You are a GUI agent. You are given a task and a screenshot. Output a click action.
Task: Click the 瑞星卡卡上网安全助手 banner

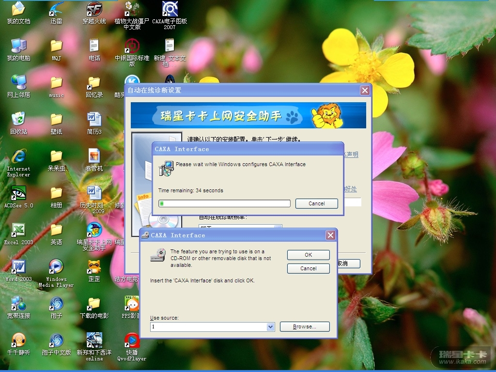click(248, 115)
